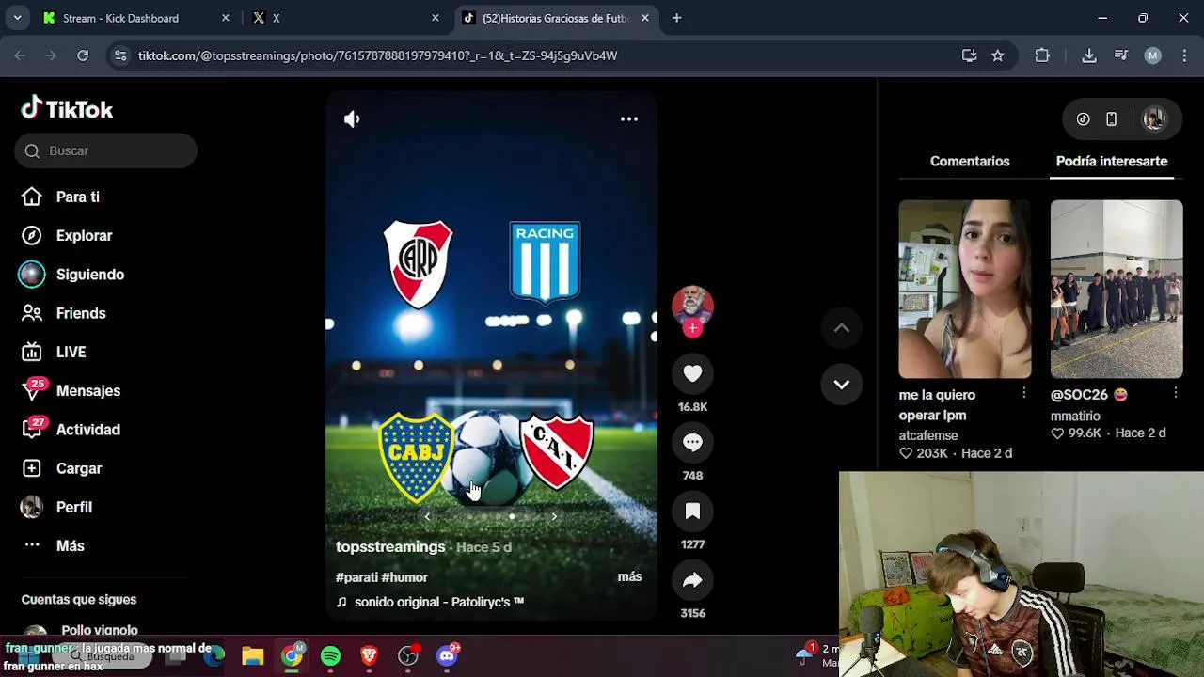This screenshot has width=1204, height=677.
Task: Open Spotify from the taskbar
Action: (x=330, y=656)
